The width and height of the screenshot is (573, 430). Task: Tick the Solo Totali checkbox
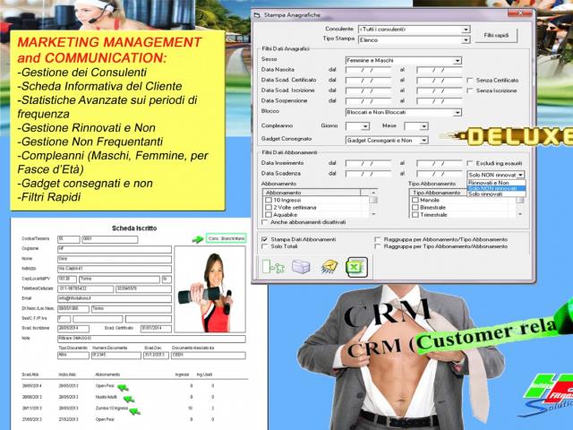point(265,246)
